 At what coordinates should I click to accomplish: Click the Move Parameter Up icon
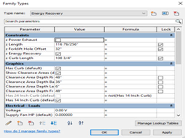coord(42,123)
